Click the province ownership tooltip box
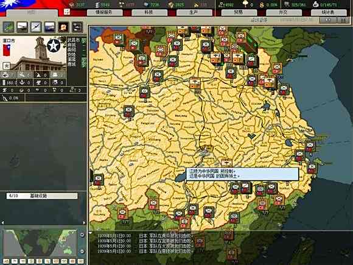353x265 pixels. 242,174
